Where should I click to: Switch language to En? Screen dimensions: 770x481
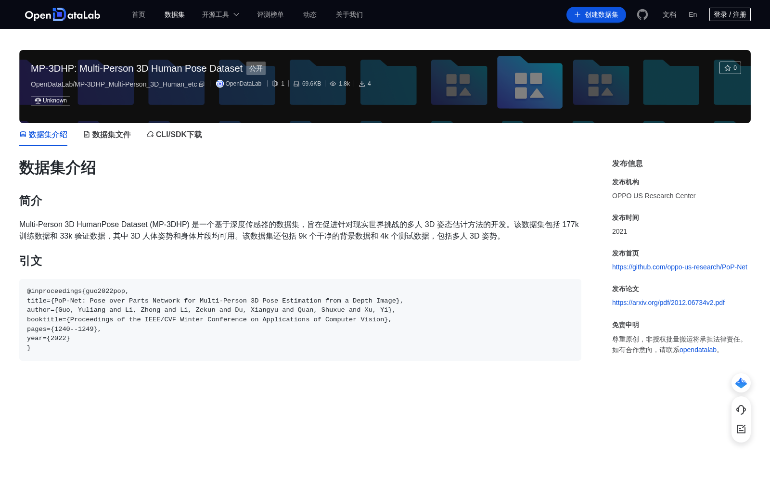pyautogui.click(x=693, y=14)
